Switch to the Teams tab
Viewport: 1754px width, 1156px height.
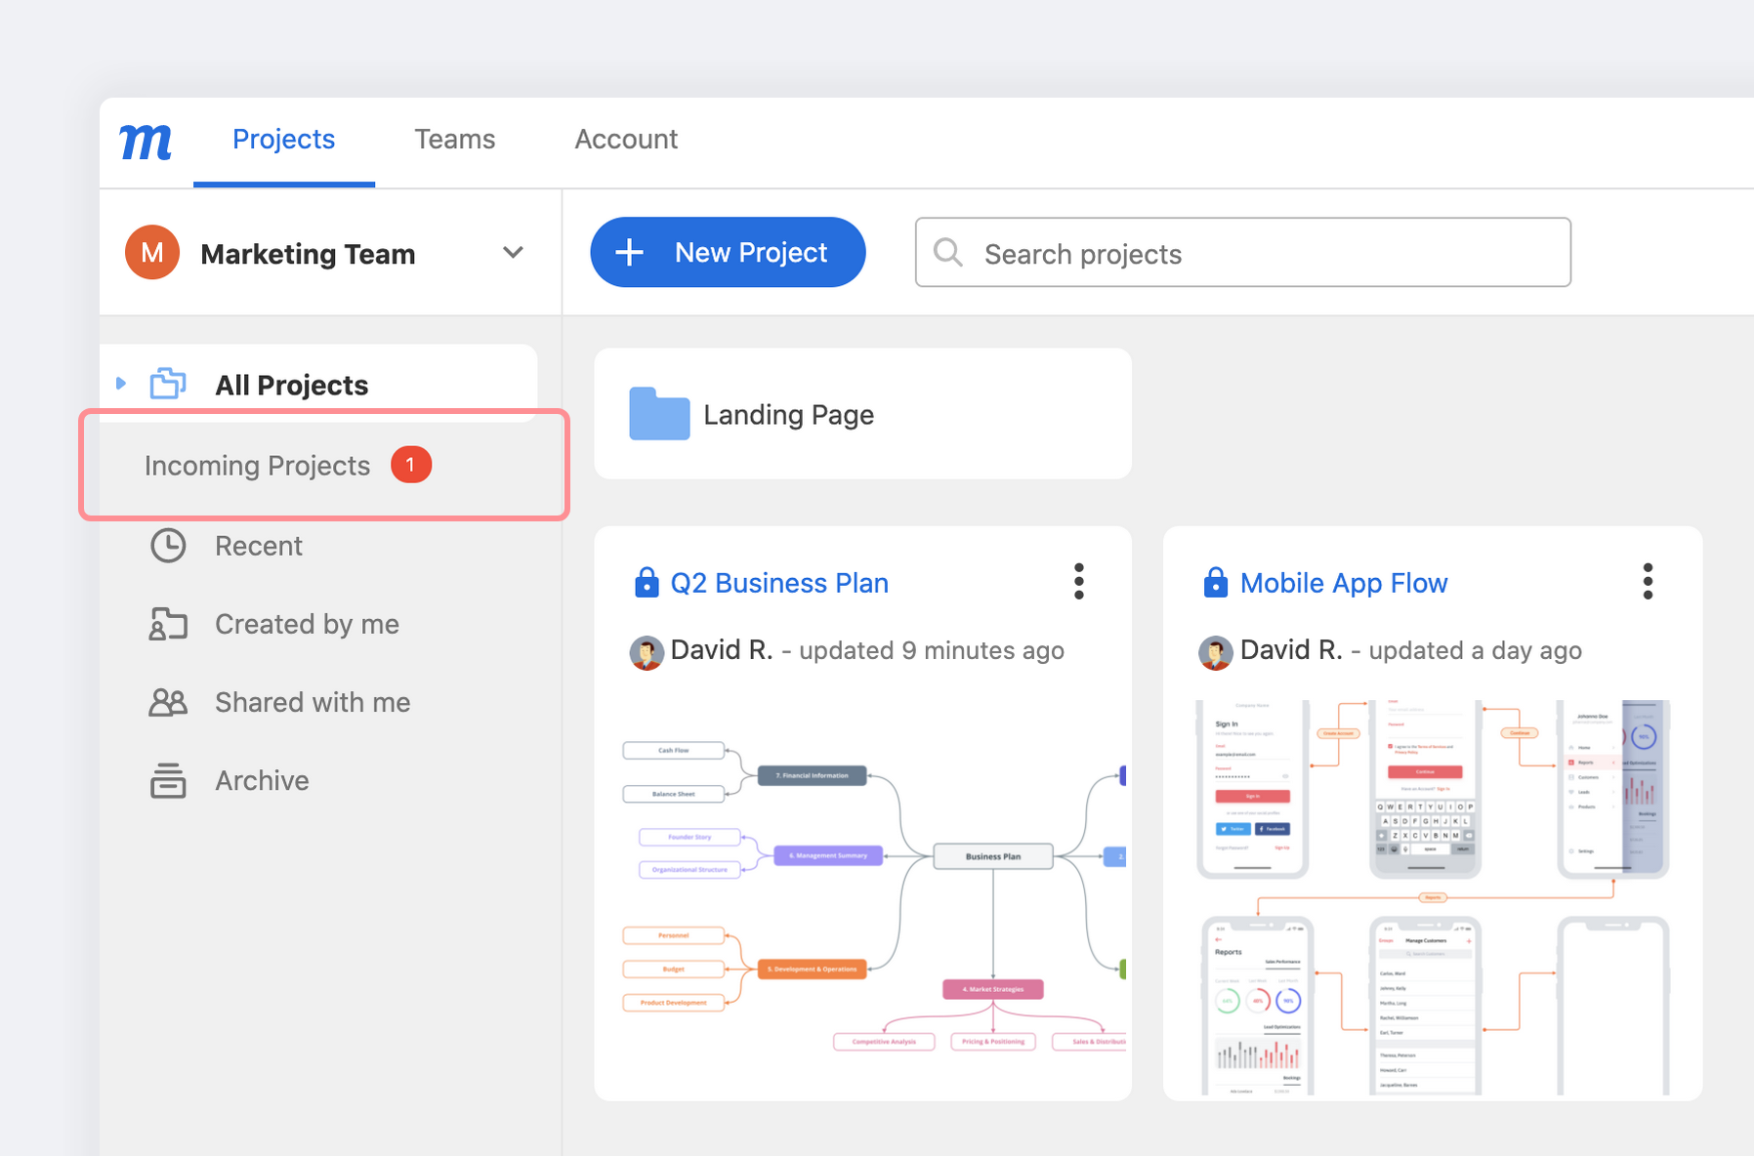pos(454,140)
